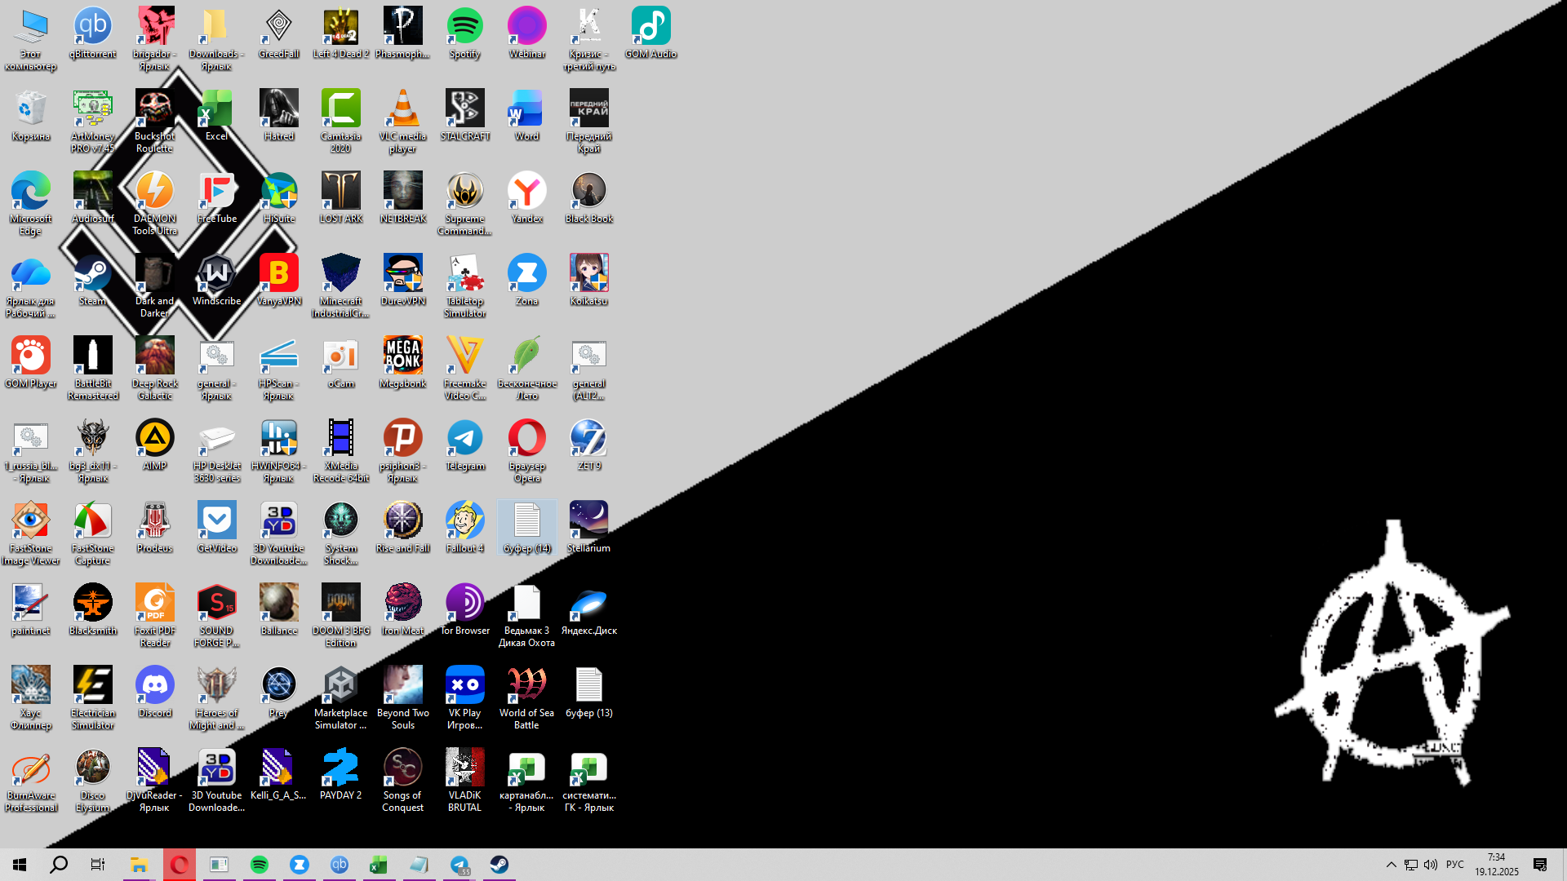Screen dimensions: 1567x881
Task: Select the qBittorrent desktop icon
Action: click(92, 28)
